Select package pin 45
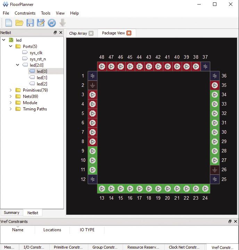Viewport: 239px width, 250px height. point(130,66)
